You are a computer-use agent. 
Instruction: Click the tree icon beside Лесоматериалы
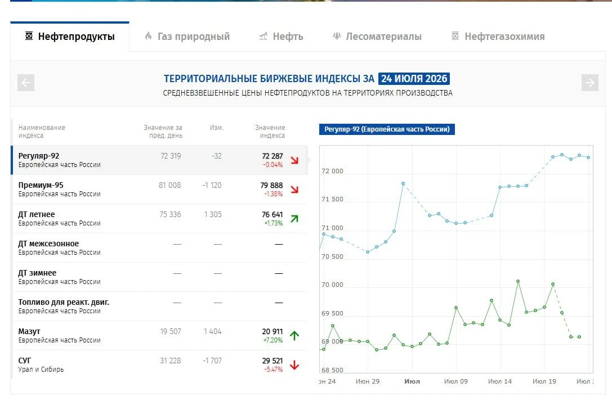click(x=337, y=36)
